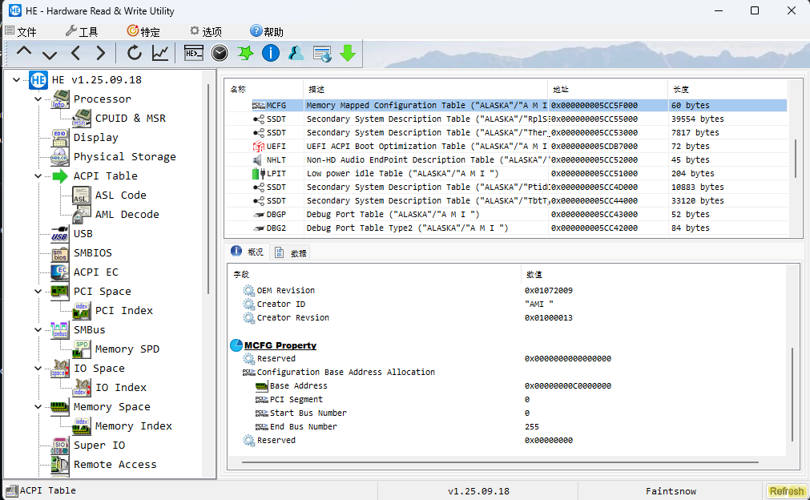Select SMBIOS tree node

coord(92,252)
